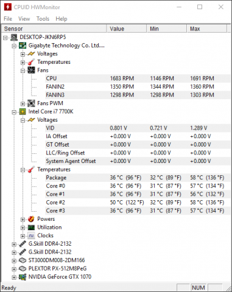
Task: Open the Help menu
Action: point(62,19)
